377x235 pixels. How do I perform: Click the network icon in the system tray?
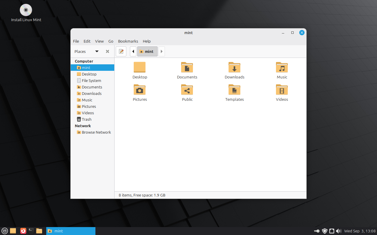(332, 231)
